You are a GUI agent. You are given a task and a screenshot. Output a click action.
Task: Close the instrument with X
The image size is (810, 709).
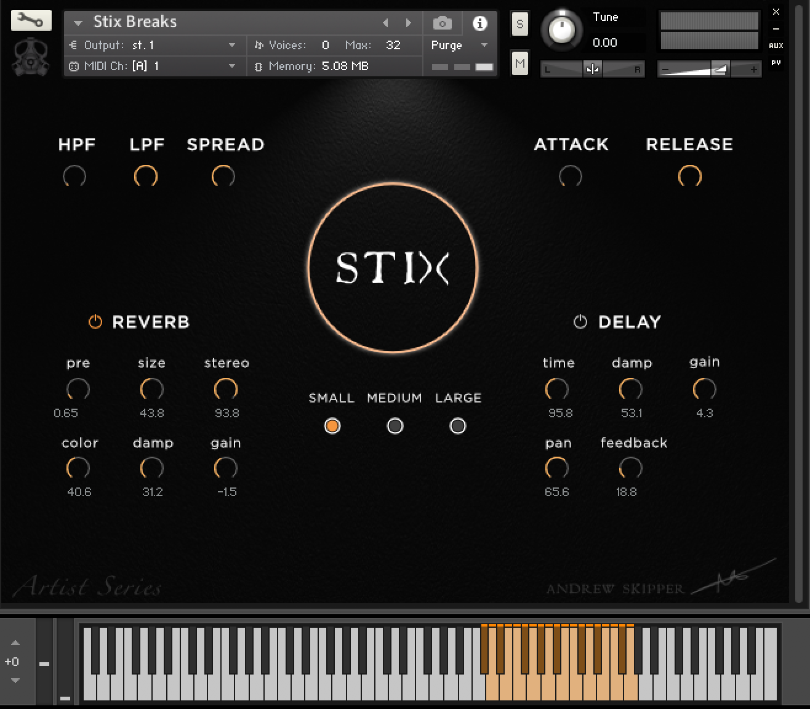tap(776, 12)
